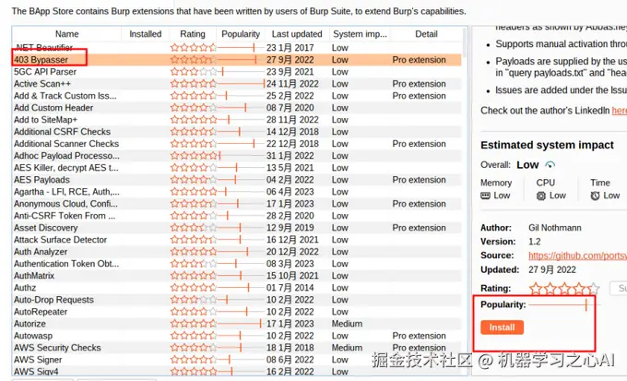
Task: Sort by the System imp... column header
Action: coord(360,34)
